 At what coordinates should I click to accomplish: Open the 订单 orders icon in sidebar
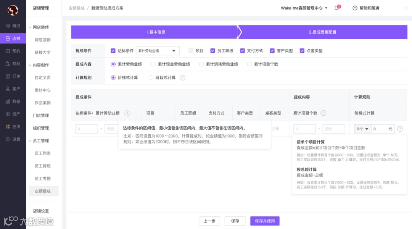[8, 76]
